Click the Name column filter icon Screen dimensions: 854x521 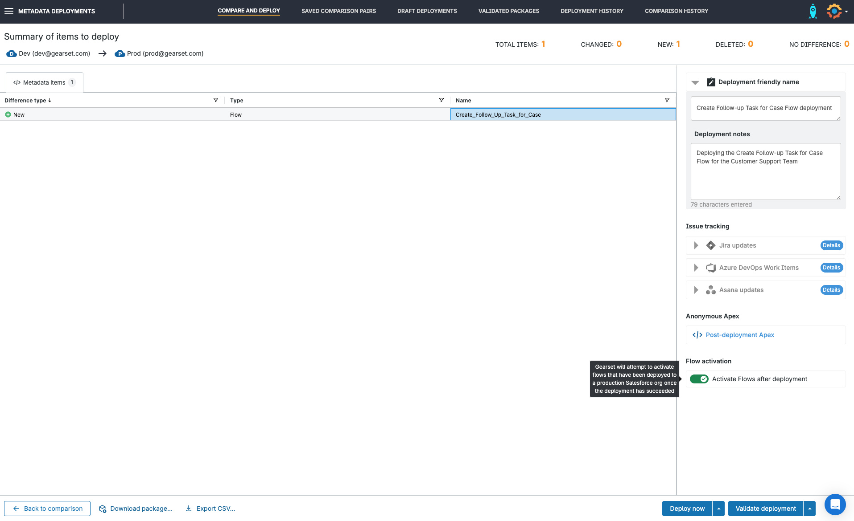(667, 100)
